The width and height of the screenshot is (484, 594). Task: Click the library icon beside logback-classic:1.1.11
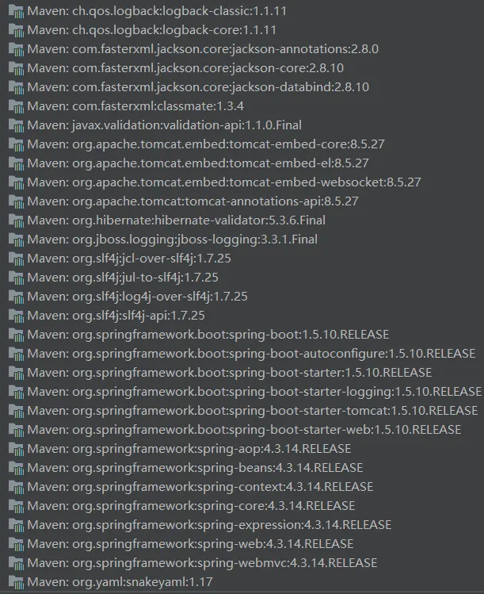point(16,11)
